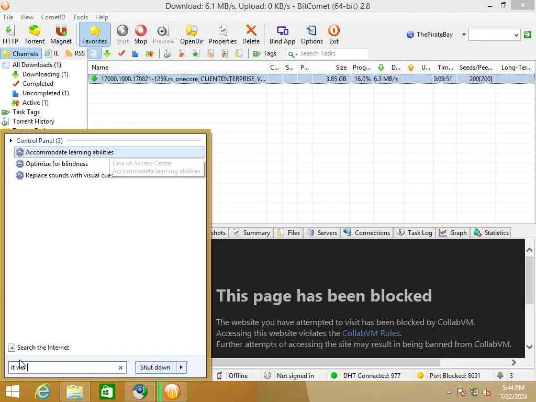This screenshot has width=536, height=402.
Task: Click the HTTP download toolbar icon
Action: (10, 35)
